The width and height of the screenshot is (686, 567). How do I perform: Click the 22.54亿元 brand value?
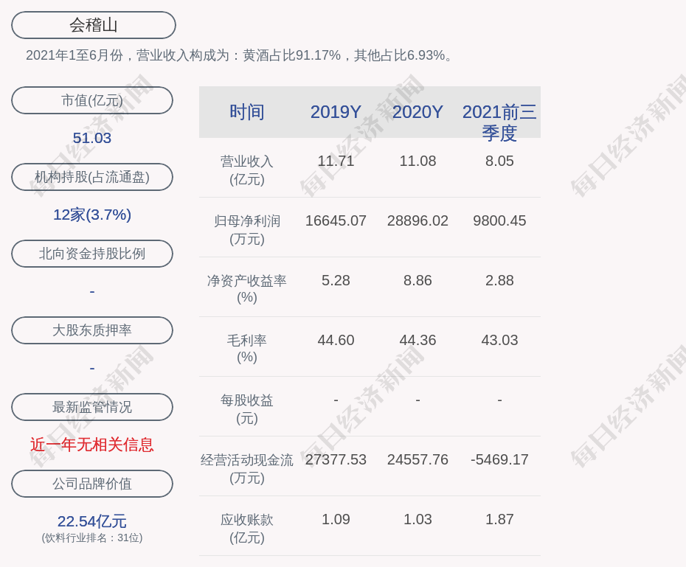[92, 521]
